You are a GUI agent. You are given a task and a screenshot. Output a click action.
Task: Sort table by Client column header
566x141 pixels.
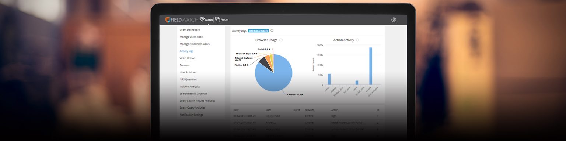[297, 110]
